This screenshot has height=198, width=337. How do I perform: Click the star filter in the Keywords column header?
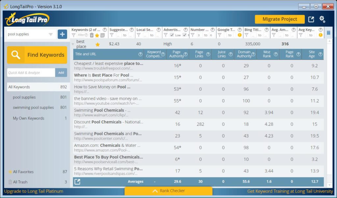[97, 35]
